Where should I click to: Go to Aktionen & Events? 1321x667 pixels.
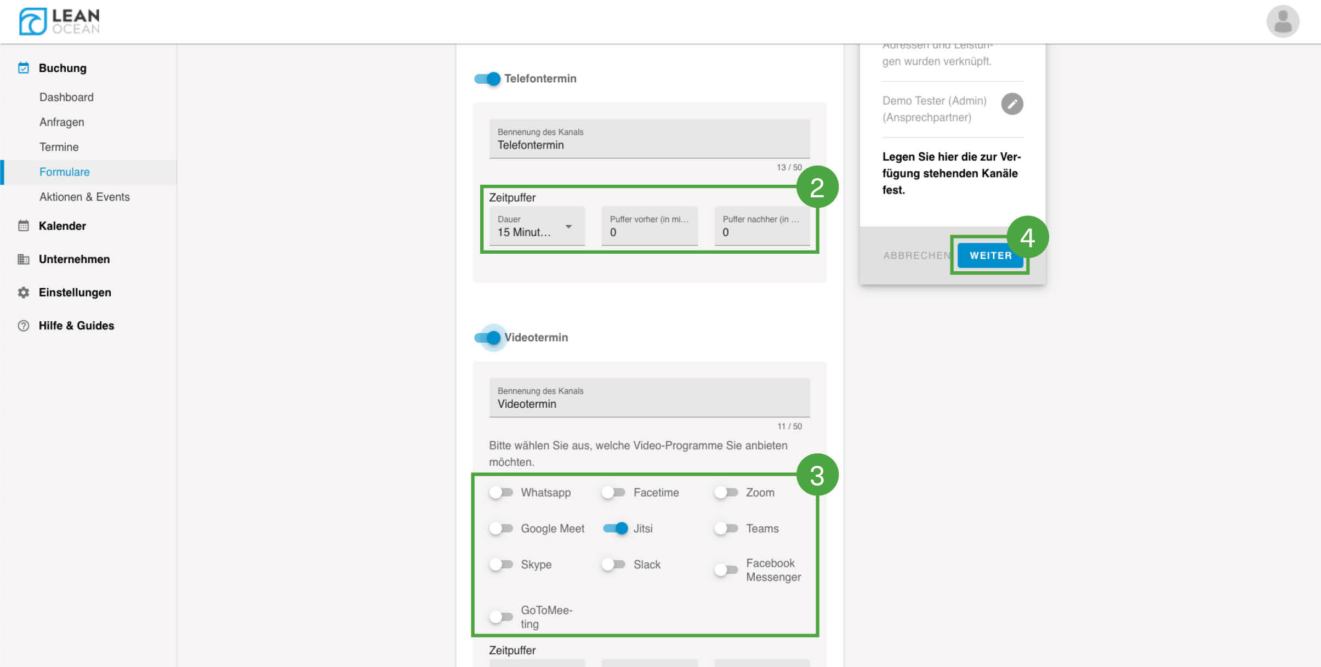[x=84, y=197]
